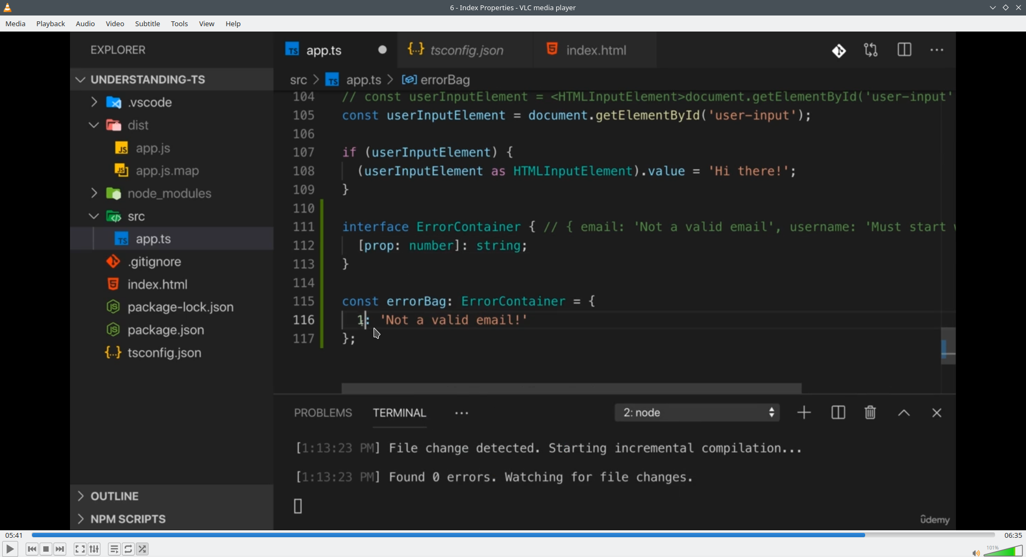Toggle loop playback mode
This screenshot has width=1026, height=557.
point(129,549)
